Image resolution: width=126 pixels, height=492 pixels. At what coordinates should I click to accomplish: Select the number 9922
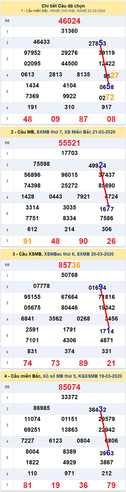point(69,96)
